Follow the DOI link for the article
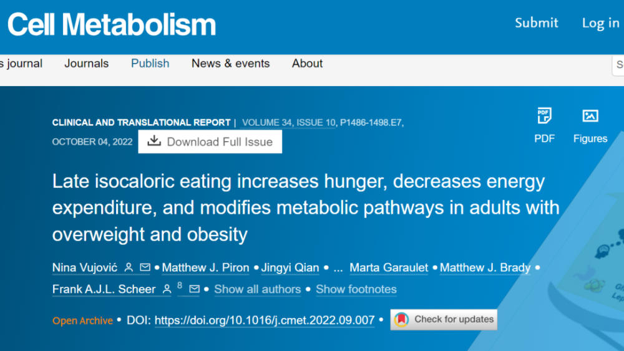The image size is (624, 351). 265,320
